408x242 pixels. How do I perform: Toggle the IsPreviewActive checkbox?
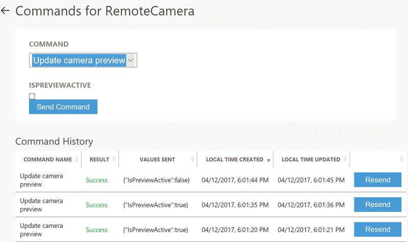(32, 96)
